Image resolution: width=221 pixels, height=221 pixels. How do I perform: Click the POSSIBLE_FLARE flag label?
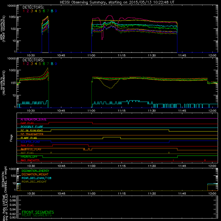[32, 127]
